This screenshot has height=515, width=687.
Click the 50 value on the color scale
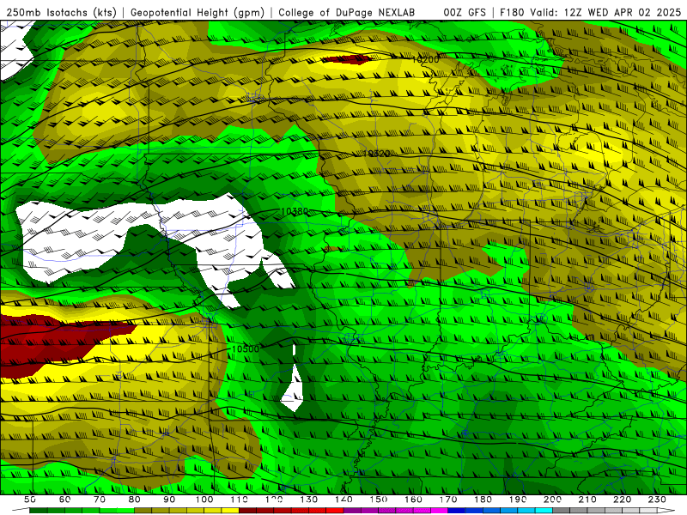(x=30, y=500)
